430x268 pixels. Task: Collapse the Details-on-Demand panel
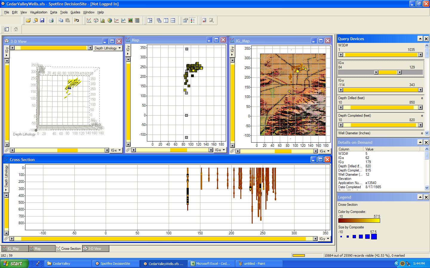point(420,142)
